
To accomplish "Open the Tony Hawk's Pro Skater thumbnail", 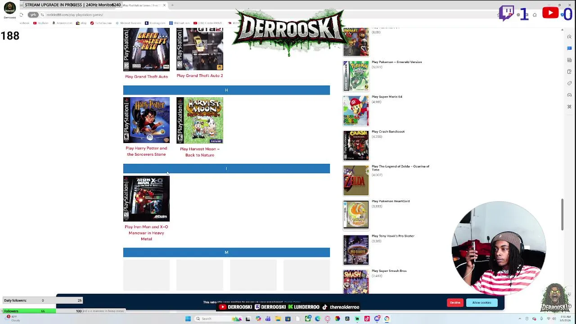I will pyautogui.click(x=356, y=250).
